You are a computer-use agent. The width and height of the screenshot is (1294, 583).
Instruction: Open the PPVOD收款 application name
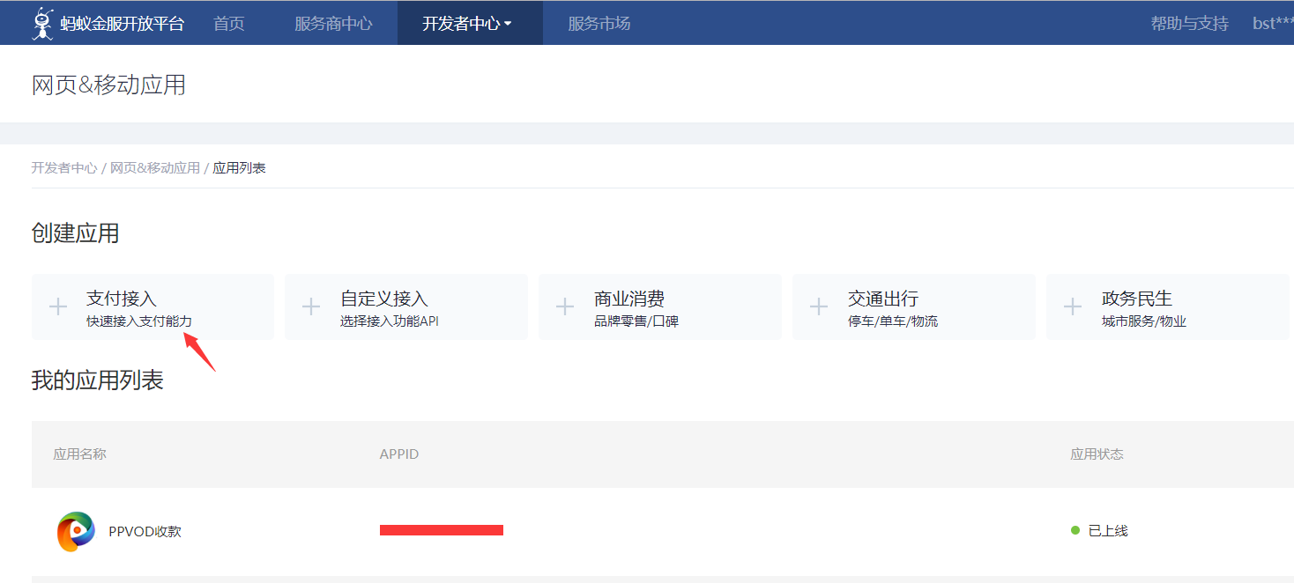[x=145, y=531]
